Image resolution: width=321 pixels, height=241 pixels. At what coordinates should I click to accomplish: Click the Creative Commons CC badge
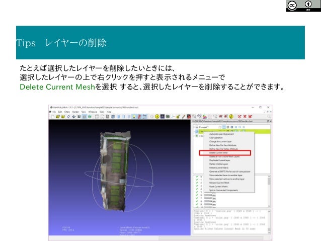click(292, 6)
